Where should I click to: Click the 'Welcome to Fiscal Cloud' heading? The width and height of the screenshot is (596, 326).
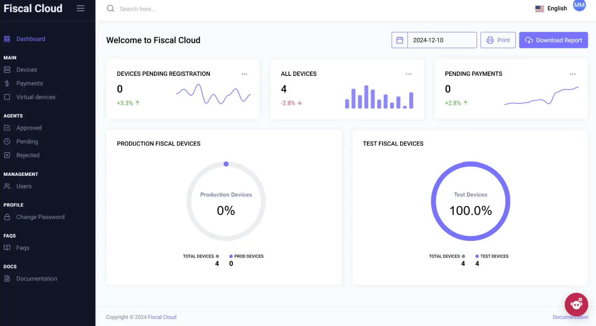click(153, 40)
